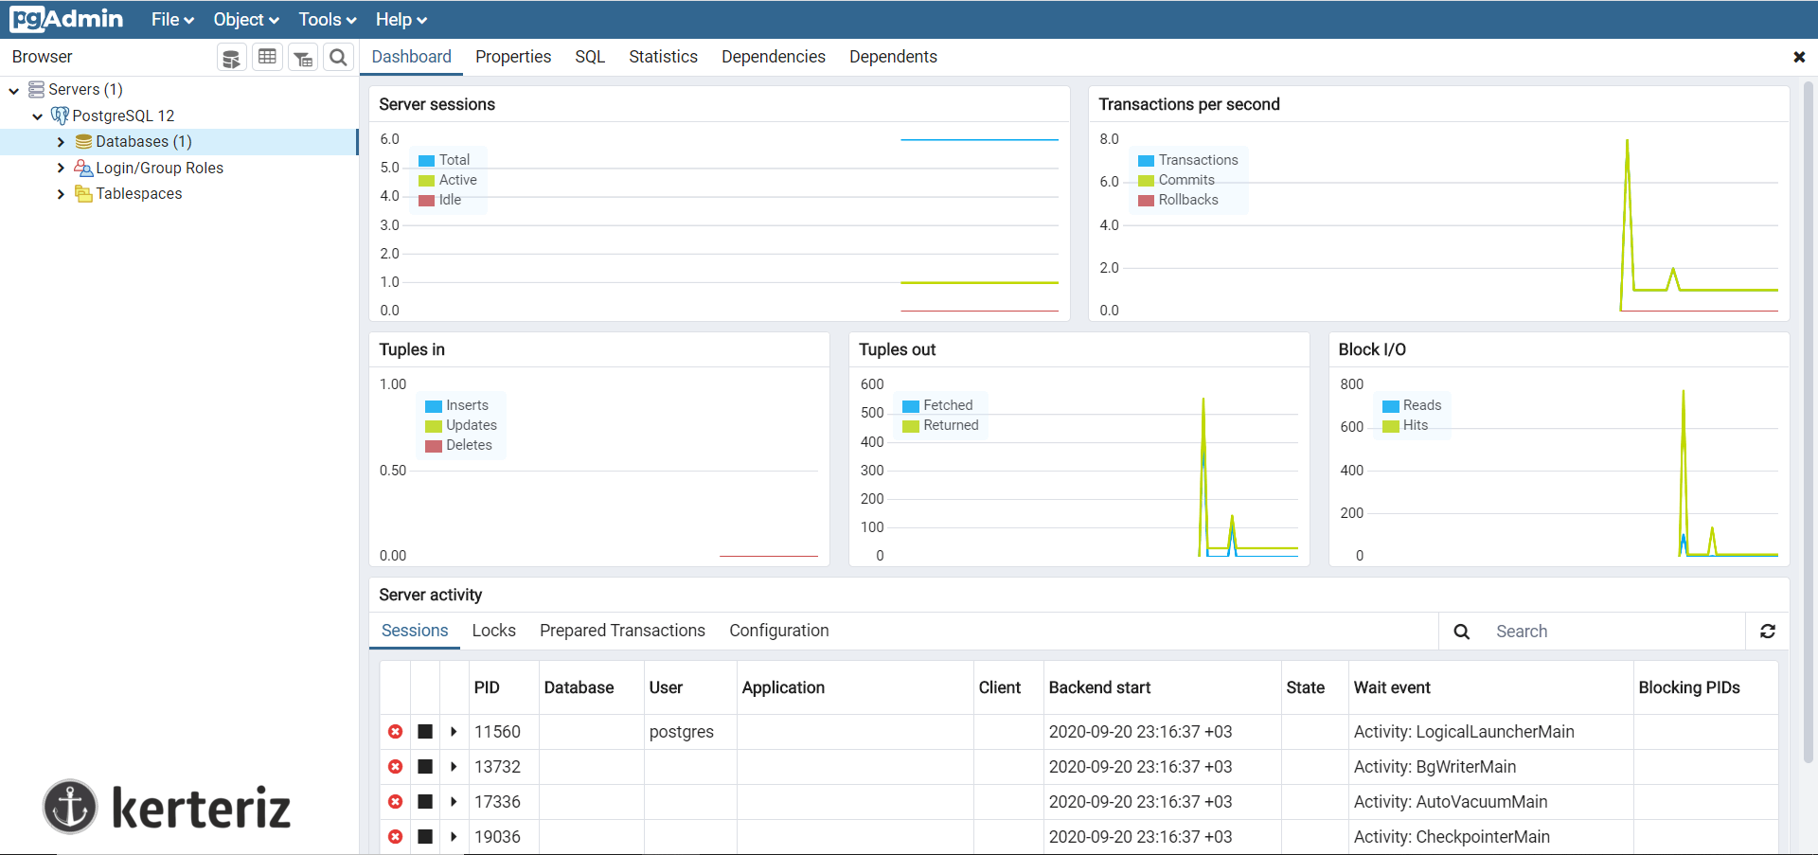Click the Deletes legend swatch in Tuples in

[434, 446]
